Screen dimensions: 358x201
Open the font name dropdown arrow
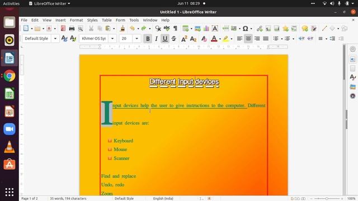pyautogui.click(x=112, y=39)
